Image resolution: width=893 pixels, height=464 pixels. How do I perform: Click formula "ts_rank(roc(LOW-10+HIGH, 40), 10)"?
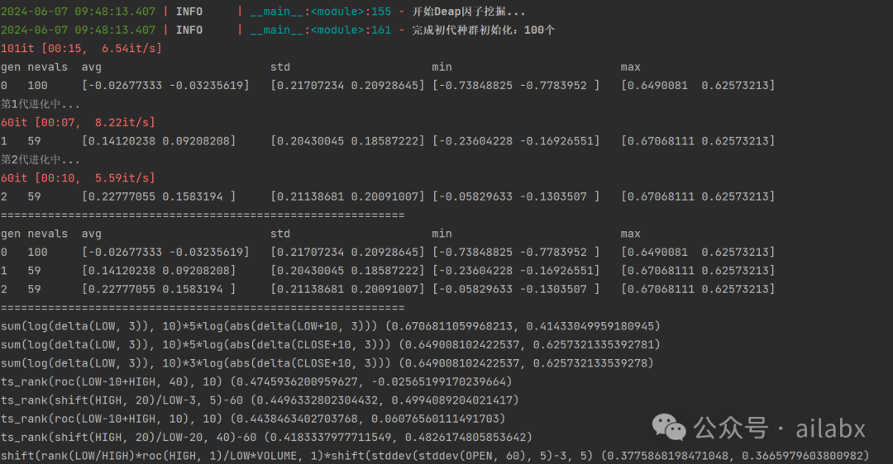coord(112,381)
